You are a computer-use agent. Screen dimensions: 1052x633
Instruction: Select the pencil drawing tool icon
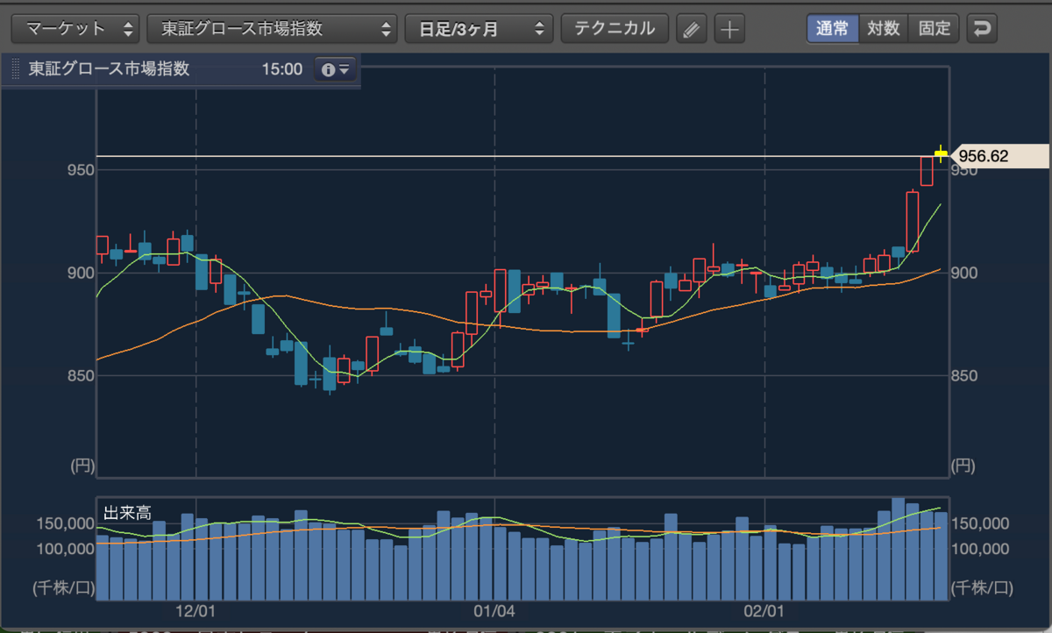pyautogui.click(x=691, y=29)
